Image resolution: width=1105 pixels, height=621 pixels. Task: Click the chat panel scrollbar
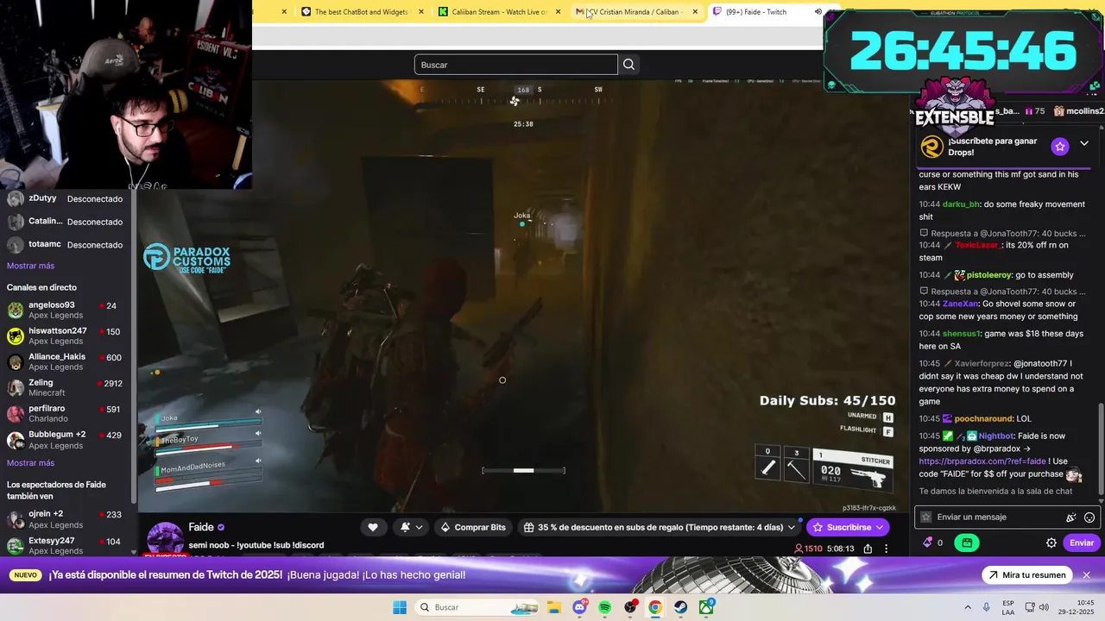(1101, 448)
